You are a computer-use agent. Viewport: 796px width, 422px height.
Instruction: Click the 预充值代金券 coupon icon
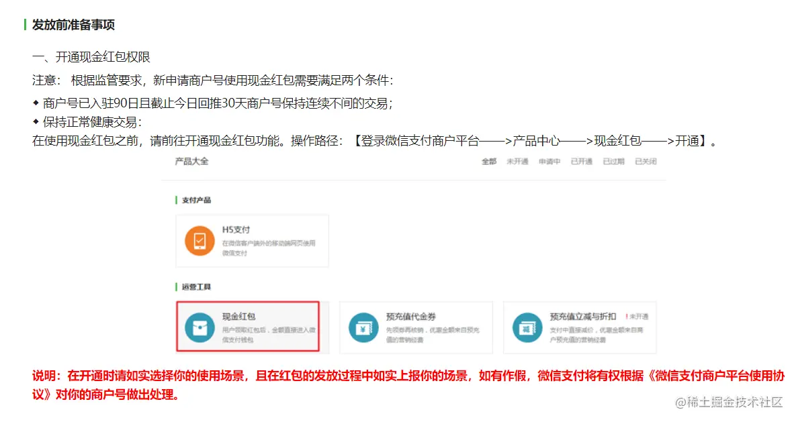coord(363,327)
